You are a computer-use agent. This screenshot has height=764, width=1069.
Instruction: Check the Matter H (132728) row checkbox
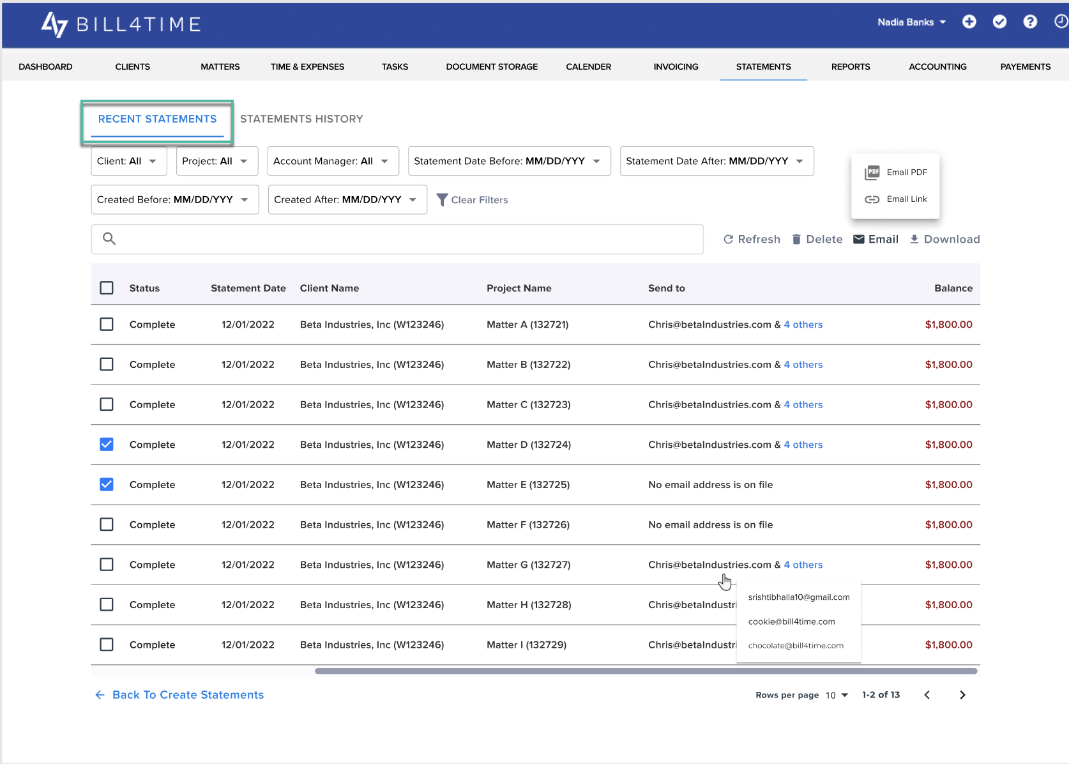107,604
